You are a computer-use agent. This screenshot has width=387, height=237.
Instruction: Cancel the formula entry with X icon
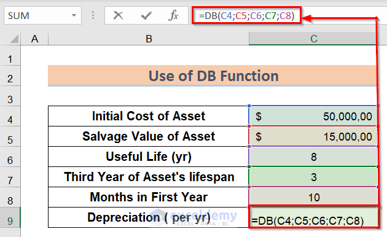[118, 15]
